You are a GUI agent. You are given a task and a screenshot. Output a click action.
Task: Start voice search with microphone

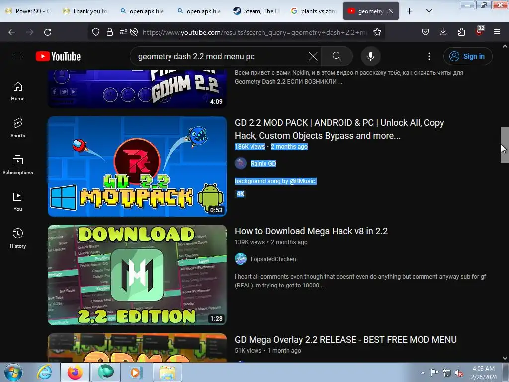click(x=371, y=56)
